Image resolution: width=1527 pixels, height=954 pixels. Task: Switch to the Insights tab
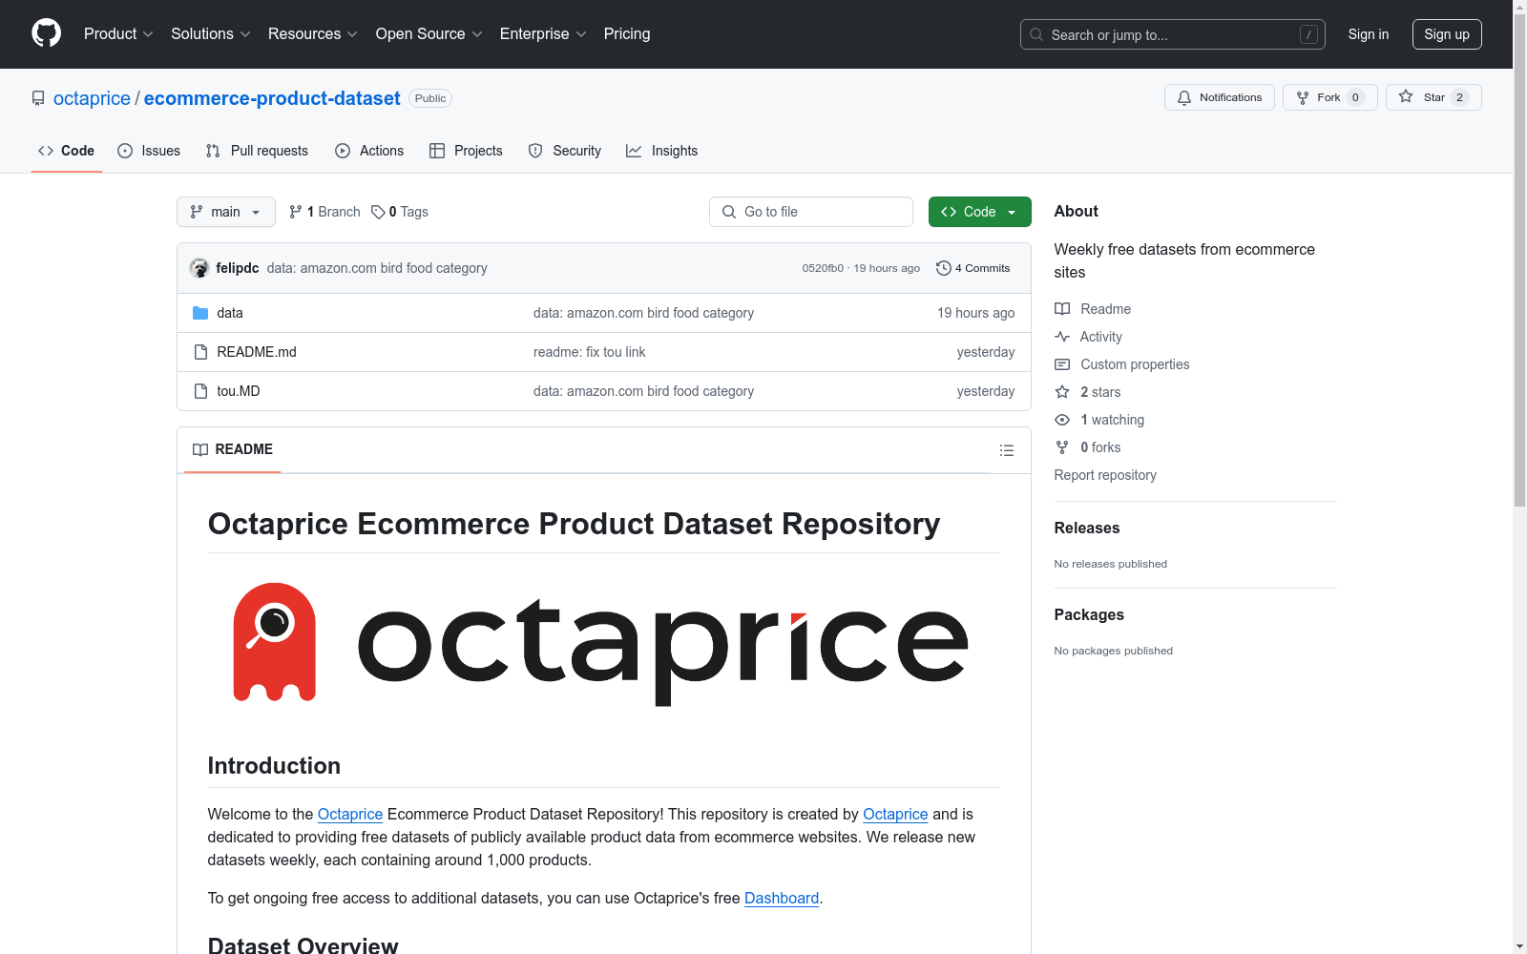point(662,151)
